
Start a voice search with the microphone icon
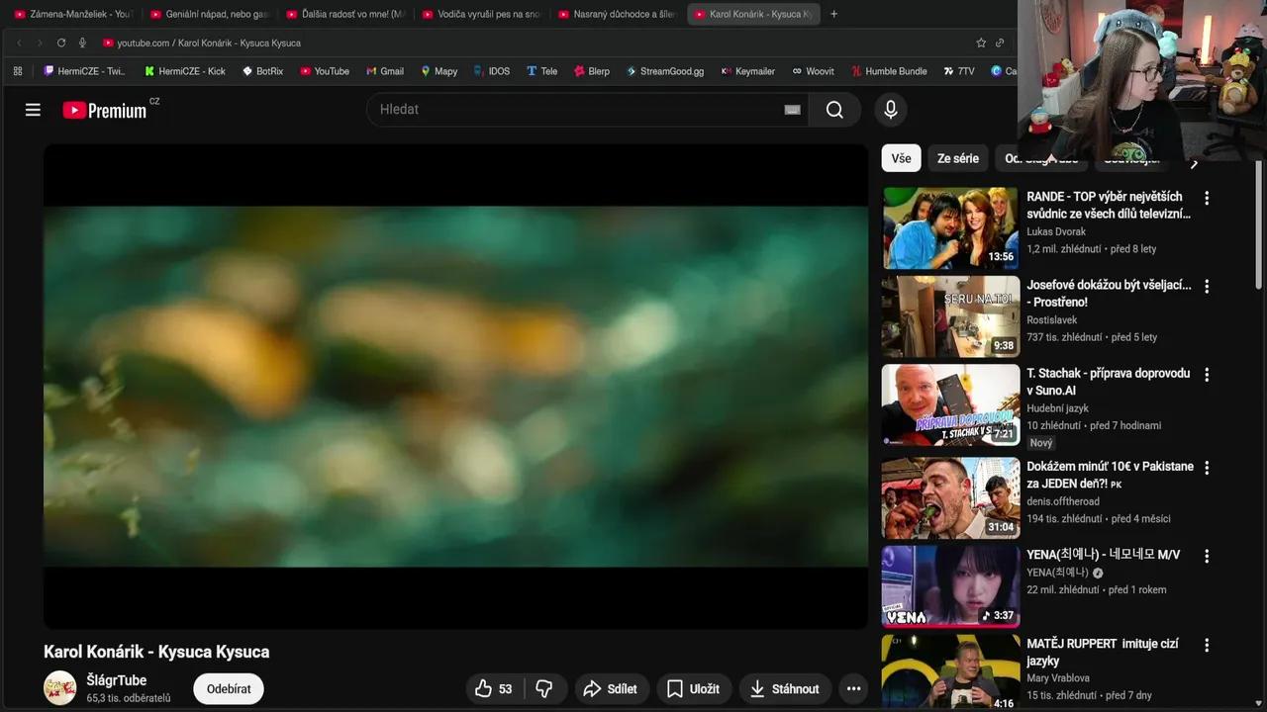[890, 109]
